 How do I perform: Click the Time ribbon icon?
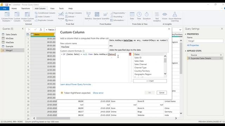click(x=139, y=16)
